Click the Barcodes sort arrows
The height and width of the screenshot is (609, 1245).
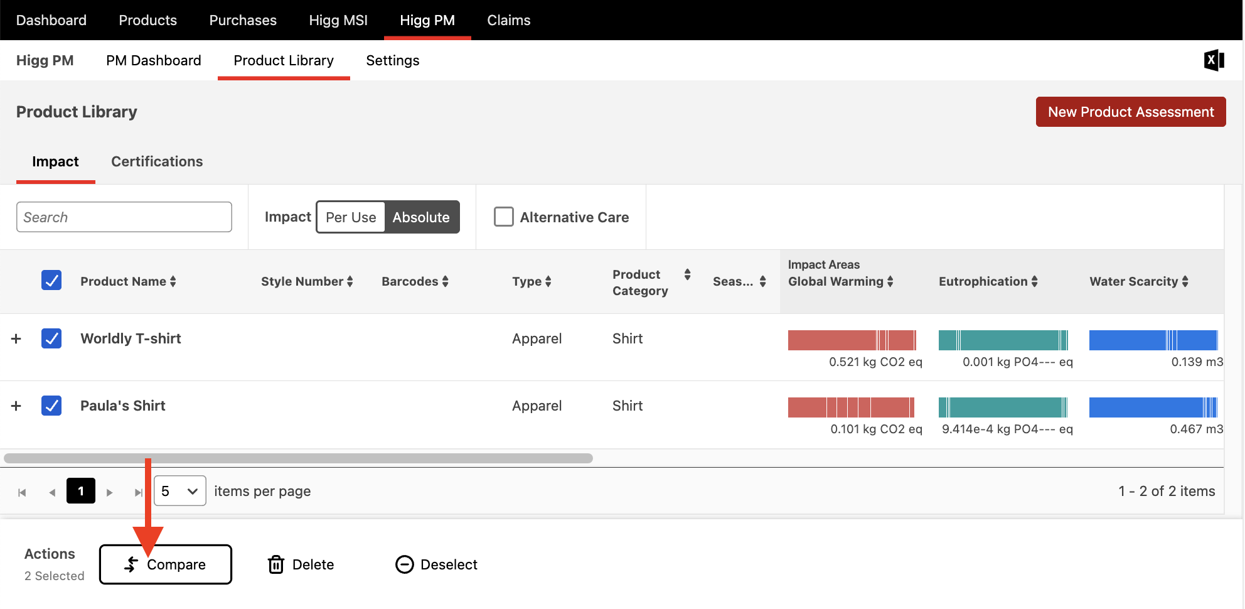click(x=445, y=281)
